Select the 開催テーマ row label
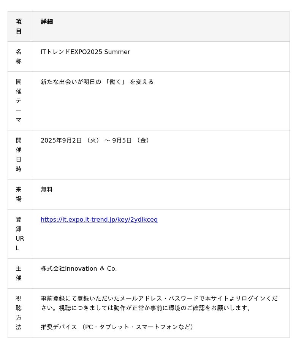Image resolution: width=304 pixels, height=349 pixels. click(x=19, y=101)
